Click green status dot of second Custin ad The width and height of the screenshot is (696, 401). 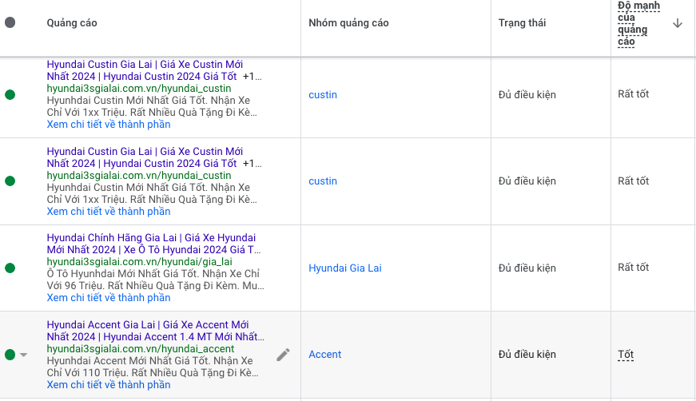pyautogui.click(x=10, y=181)
